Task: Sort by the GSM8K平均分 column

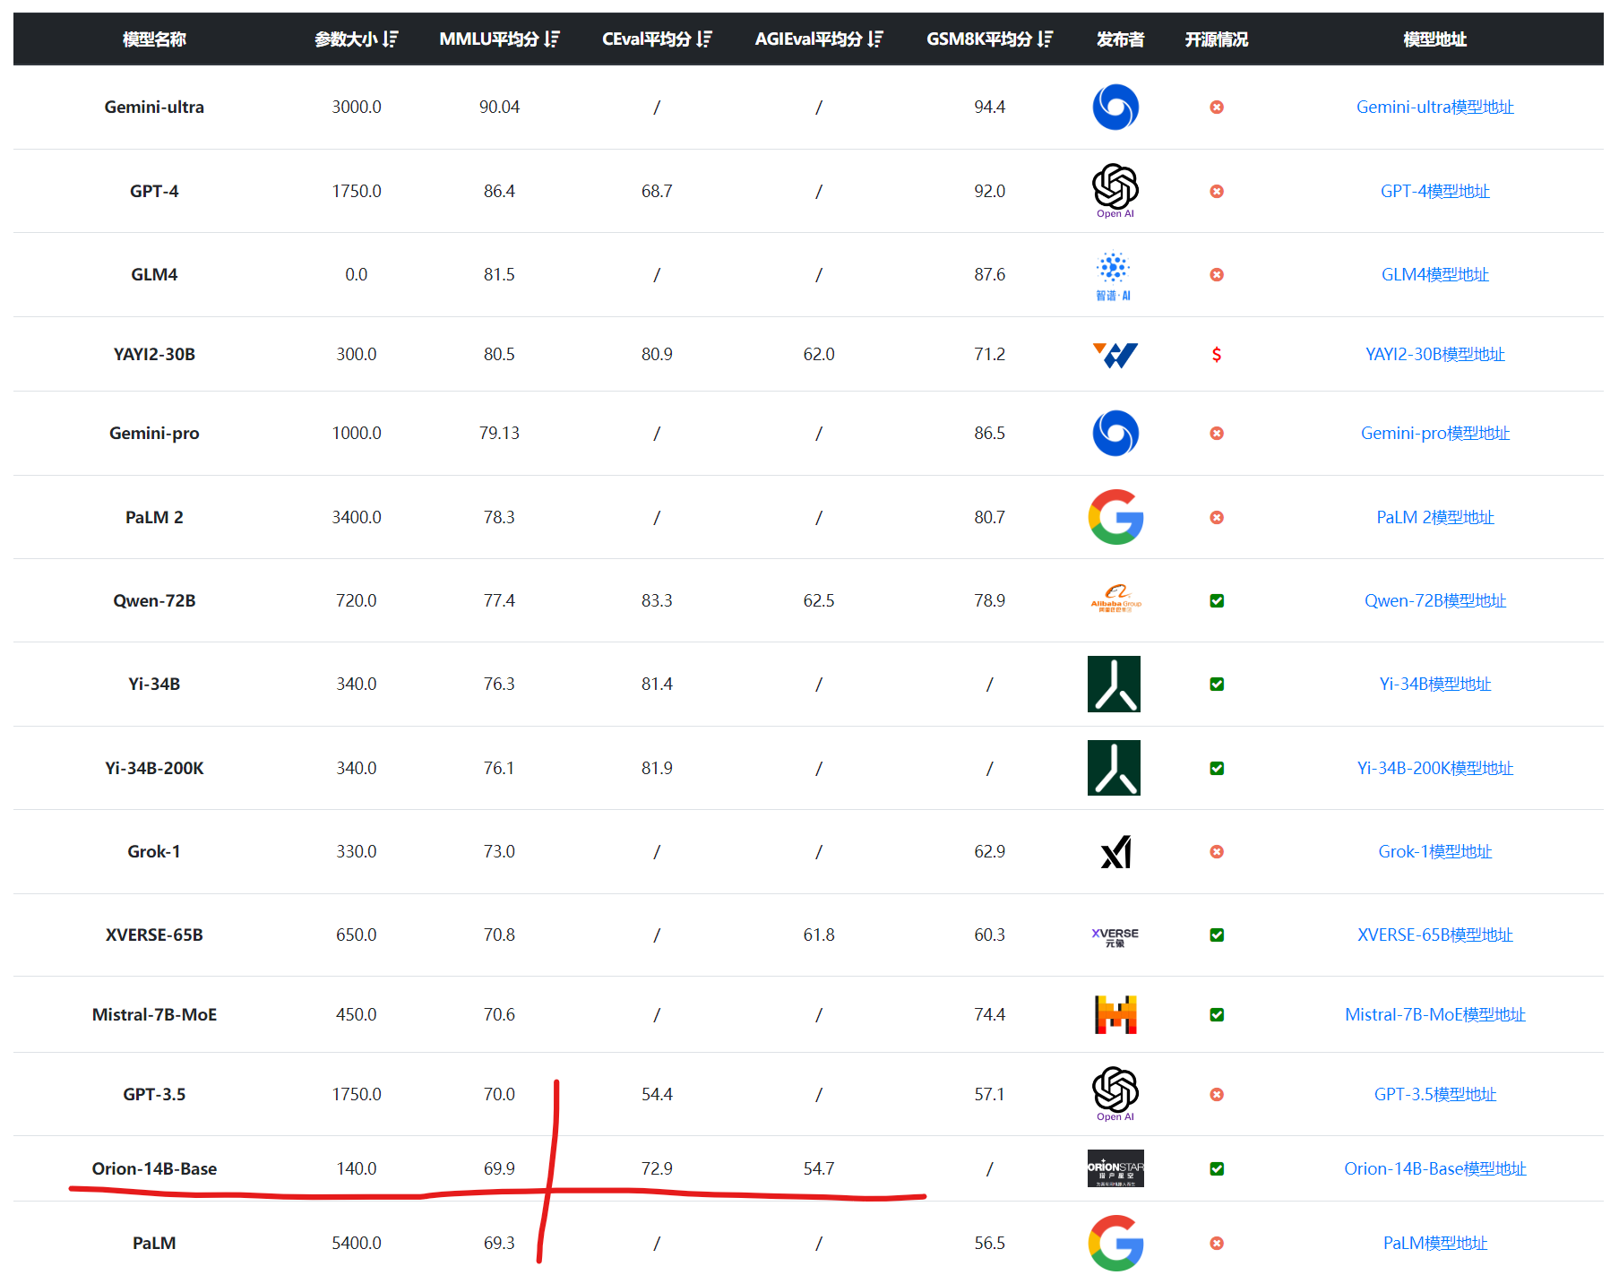Action: [x=1045, y=39]
